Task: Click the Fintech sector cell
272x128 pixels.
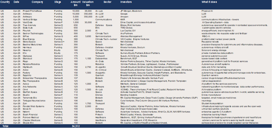Action: (x=99, y=114)
